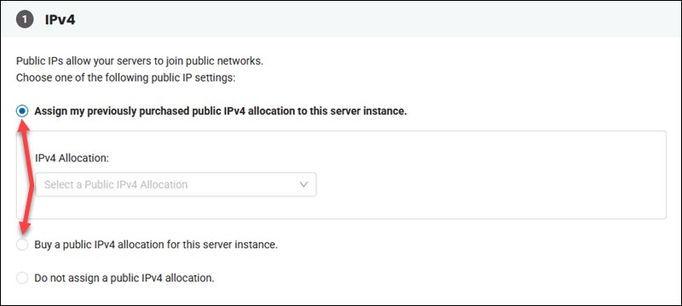Click text 'Public IPs allow your servers to join public networks.'

[140, 60]
